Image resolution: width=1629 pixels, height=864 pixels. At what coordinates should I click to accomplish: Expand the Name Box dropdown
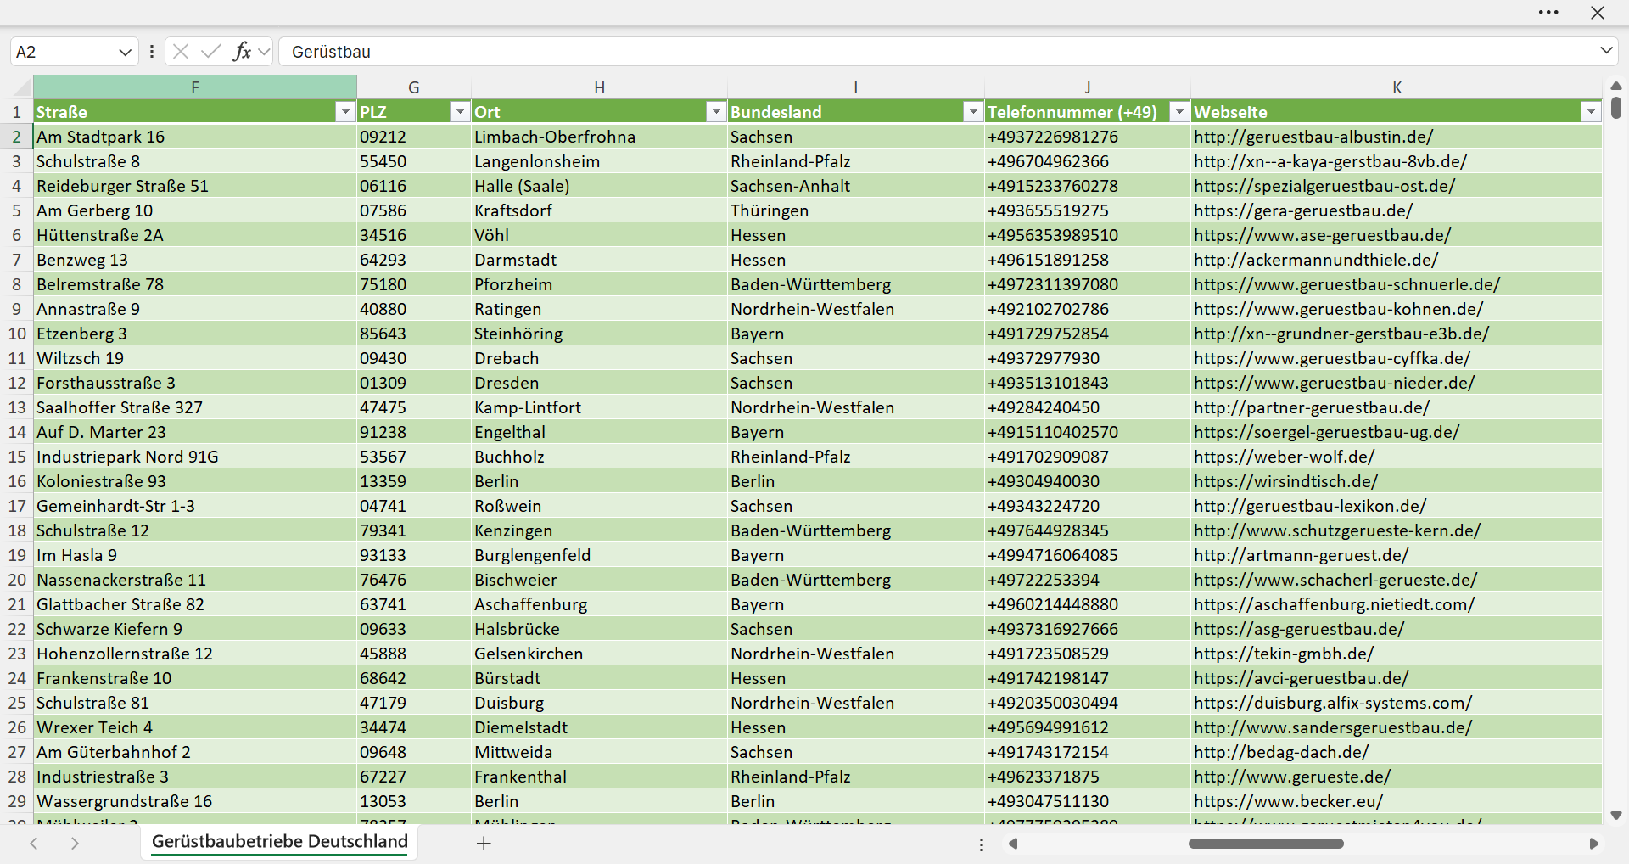point(125,52)
